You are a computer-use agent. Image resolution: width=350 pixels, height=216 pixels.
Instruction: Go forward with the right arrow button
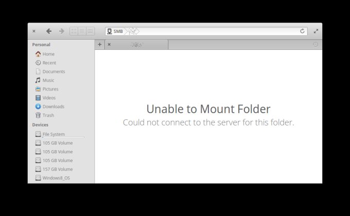[x=62, y=31]
